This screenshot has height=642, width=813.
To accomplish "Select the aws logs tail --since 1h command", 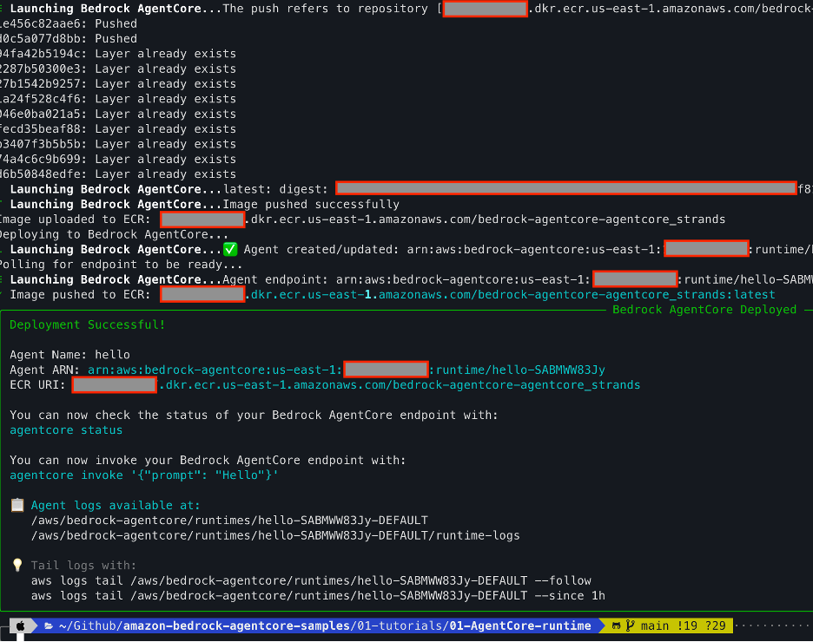I will tap(318, 595).
